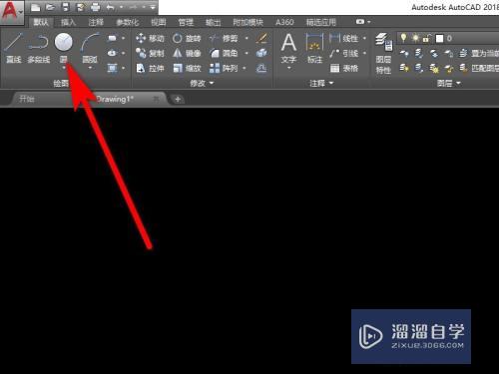Expand the Arc tool dropdown arrow
Viewport: 499px width, 374px height.
90,68
